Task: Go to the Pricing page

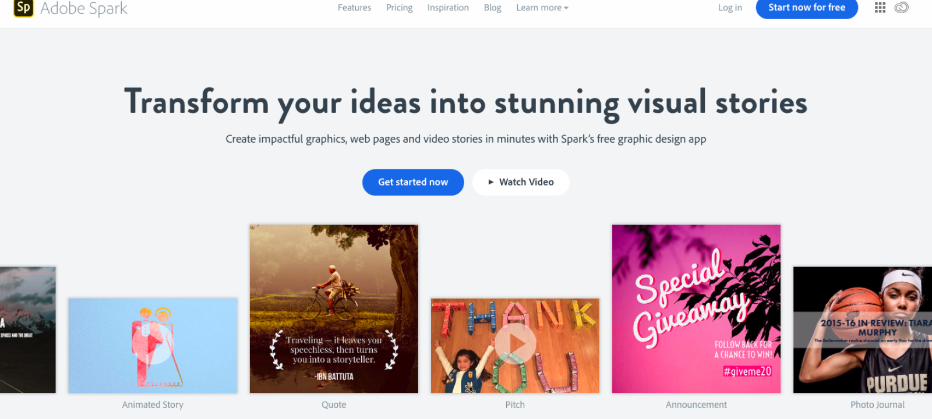Action: tap(399, 8)
